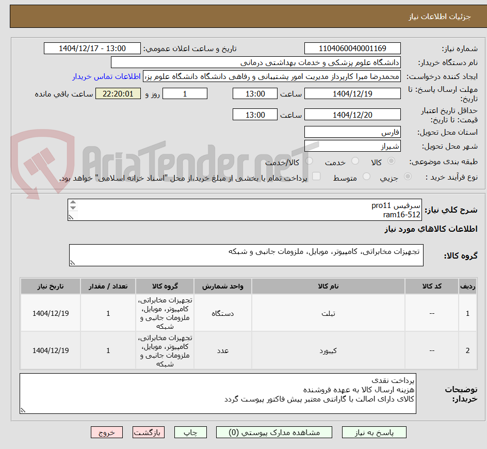Click the ردیف column header
This screenshot has width=487, height=449.
click(468, 286)
